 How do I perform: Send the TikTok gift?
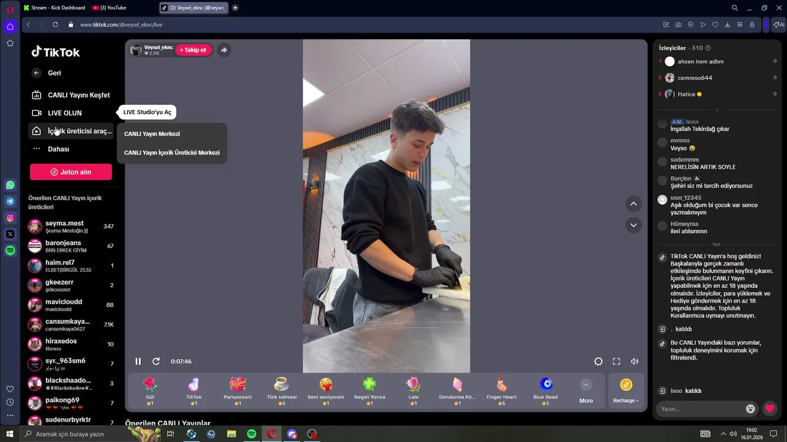pyautogui.click(x=194, y=390)
